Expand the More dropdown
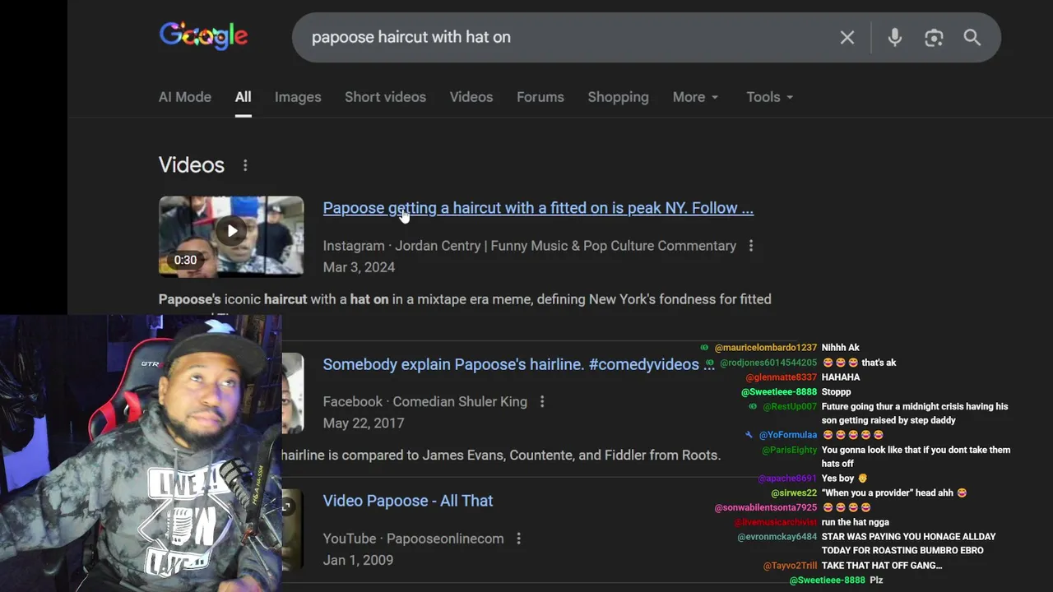 (x=696, y=97)
